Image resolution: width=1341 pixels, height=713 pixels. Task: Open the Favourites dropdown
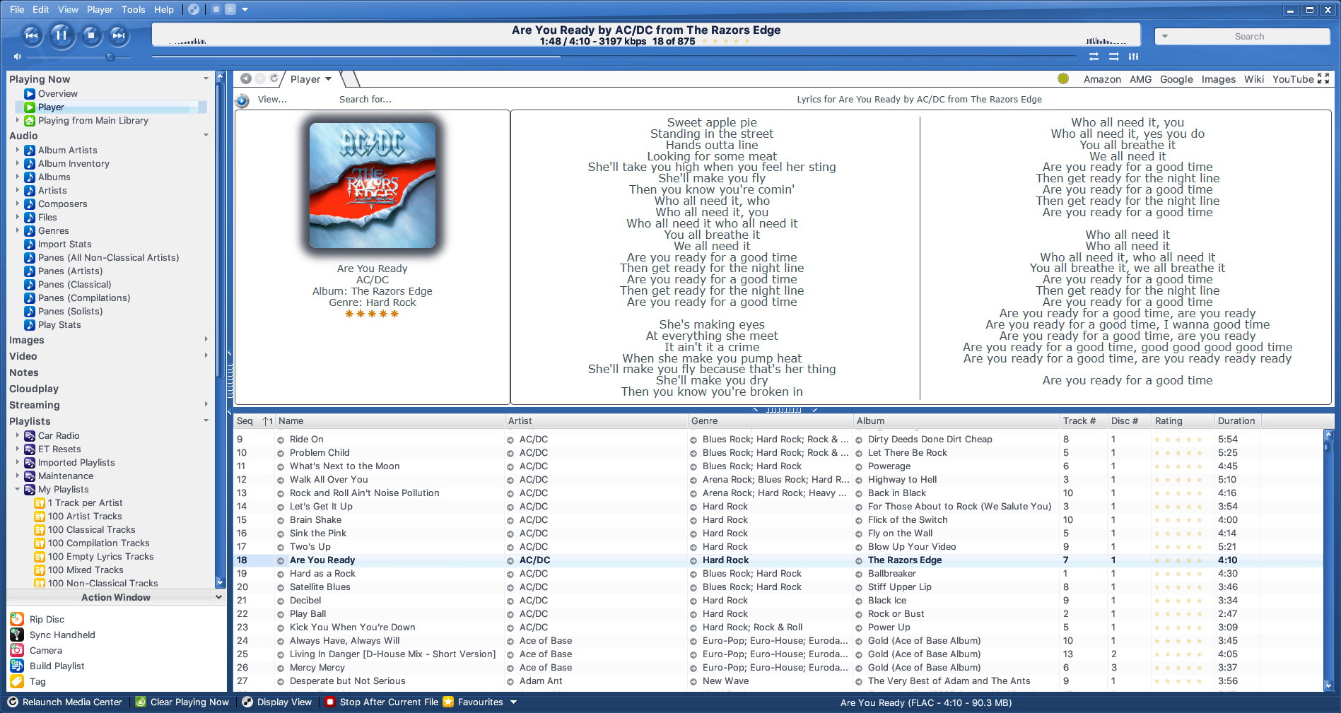[x=513, y=702]
